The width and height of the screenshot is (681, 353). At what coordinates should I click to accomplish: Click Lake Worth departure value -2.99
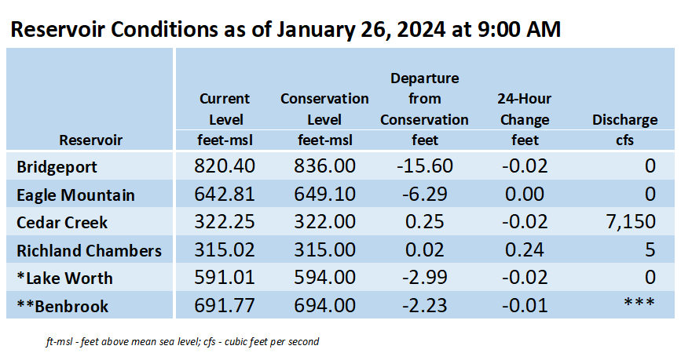(x=424, y=278)
